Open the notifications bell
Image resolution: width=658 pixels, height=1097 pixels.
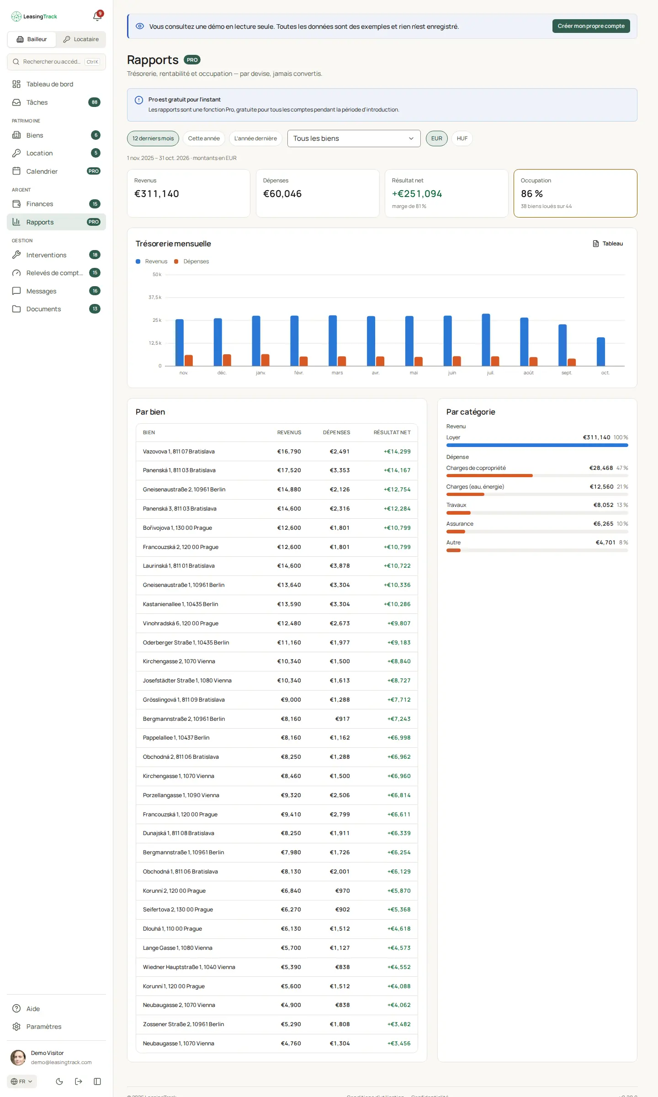point(97,16)
